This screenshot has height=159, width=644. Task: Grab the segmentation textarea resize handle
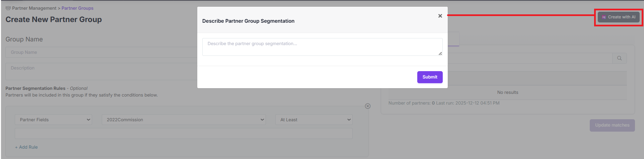pyautogui.click(x=440, y=53)
